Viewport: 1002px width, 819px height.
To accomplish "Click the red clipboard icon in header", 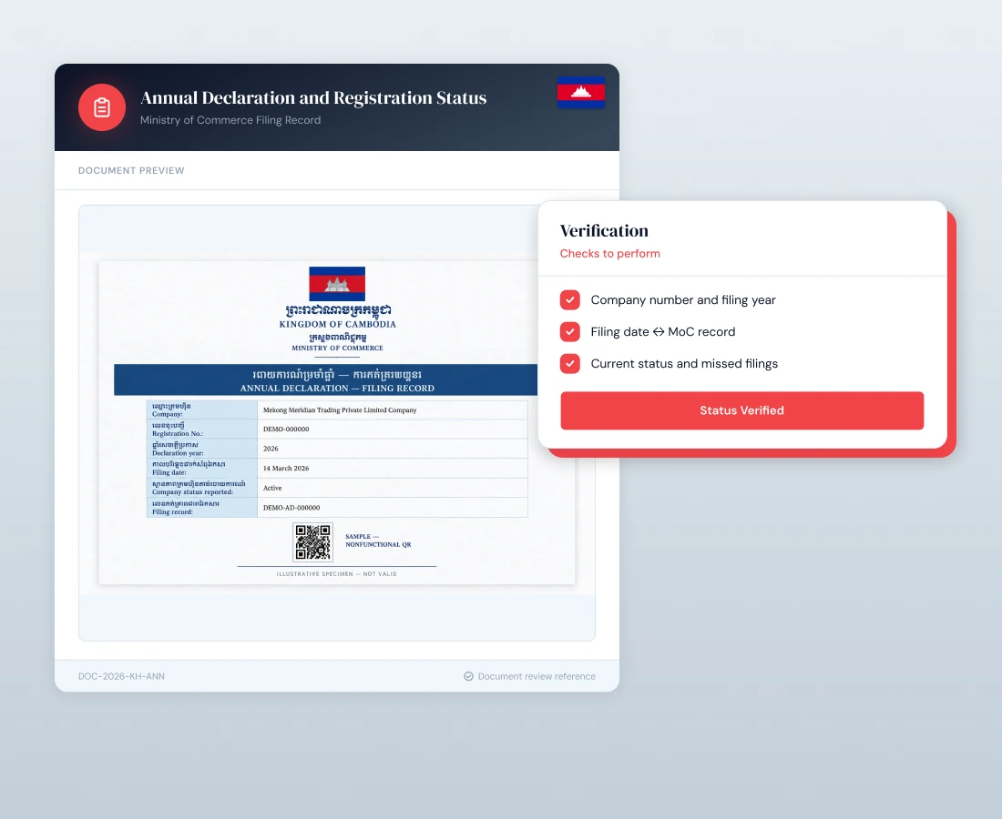I will coord(102,107).
